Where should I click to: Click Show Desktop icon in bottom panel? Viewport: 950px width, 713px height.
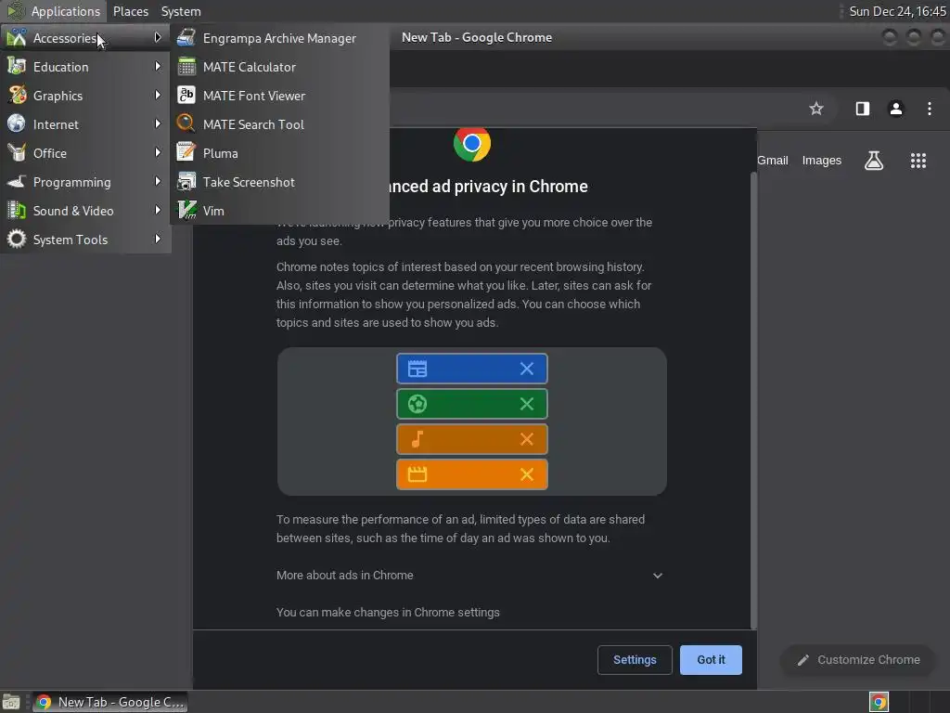pyautogui.click(x=11, y=702)
